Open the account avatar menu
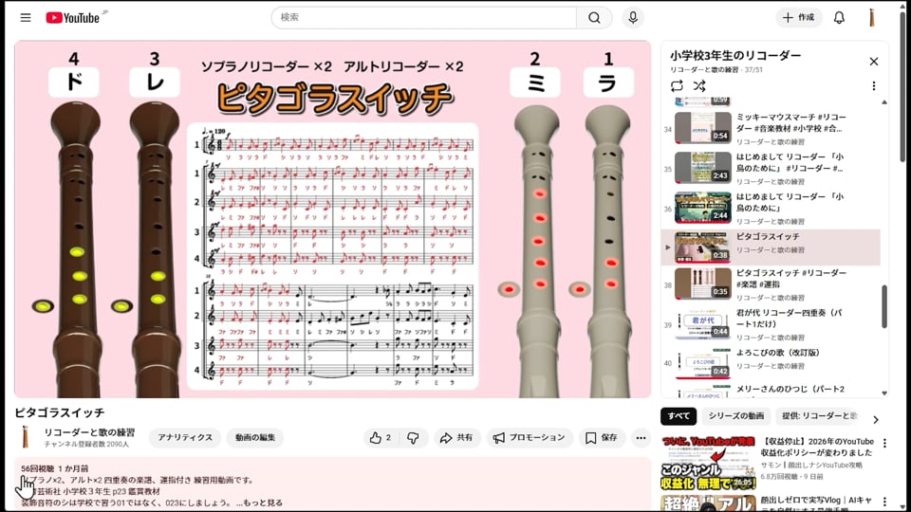This screenshot has width=911, height=512. pyautogui.click(x=871, y=18)
